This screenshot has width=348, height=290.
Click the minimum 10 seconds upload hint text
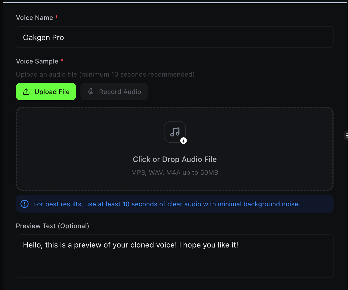pos(105,74)
